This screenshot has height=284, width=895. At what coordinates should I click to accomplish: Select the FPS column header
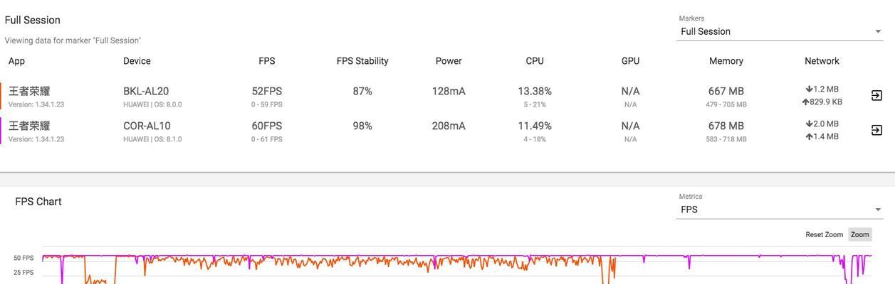click(x=266, y=61)
